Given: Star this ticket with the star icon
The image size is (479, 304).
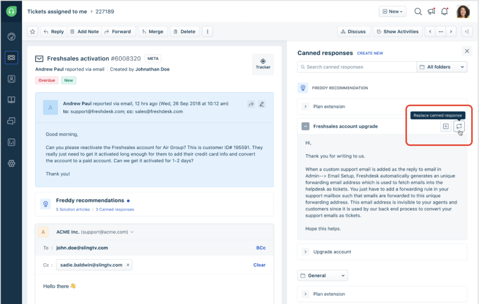Looking at the screenshot, I should pyautogui.click(x=32, y=32).
